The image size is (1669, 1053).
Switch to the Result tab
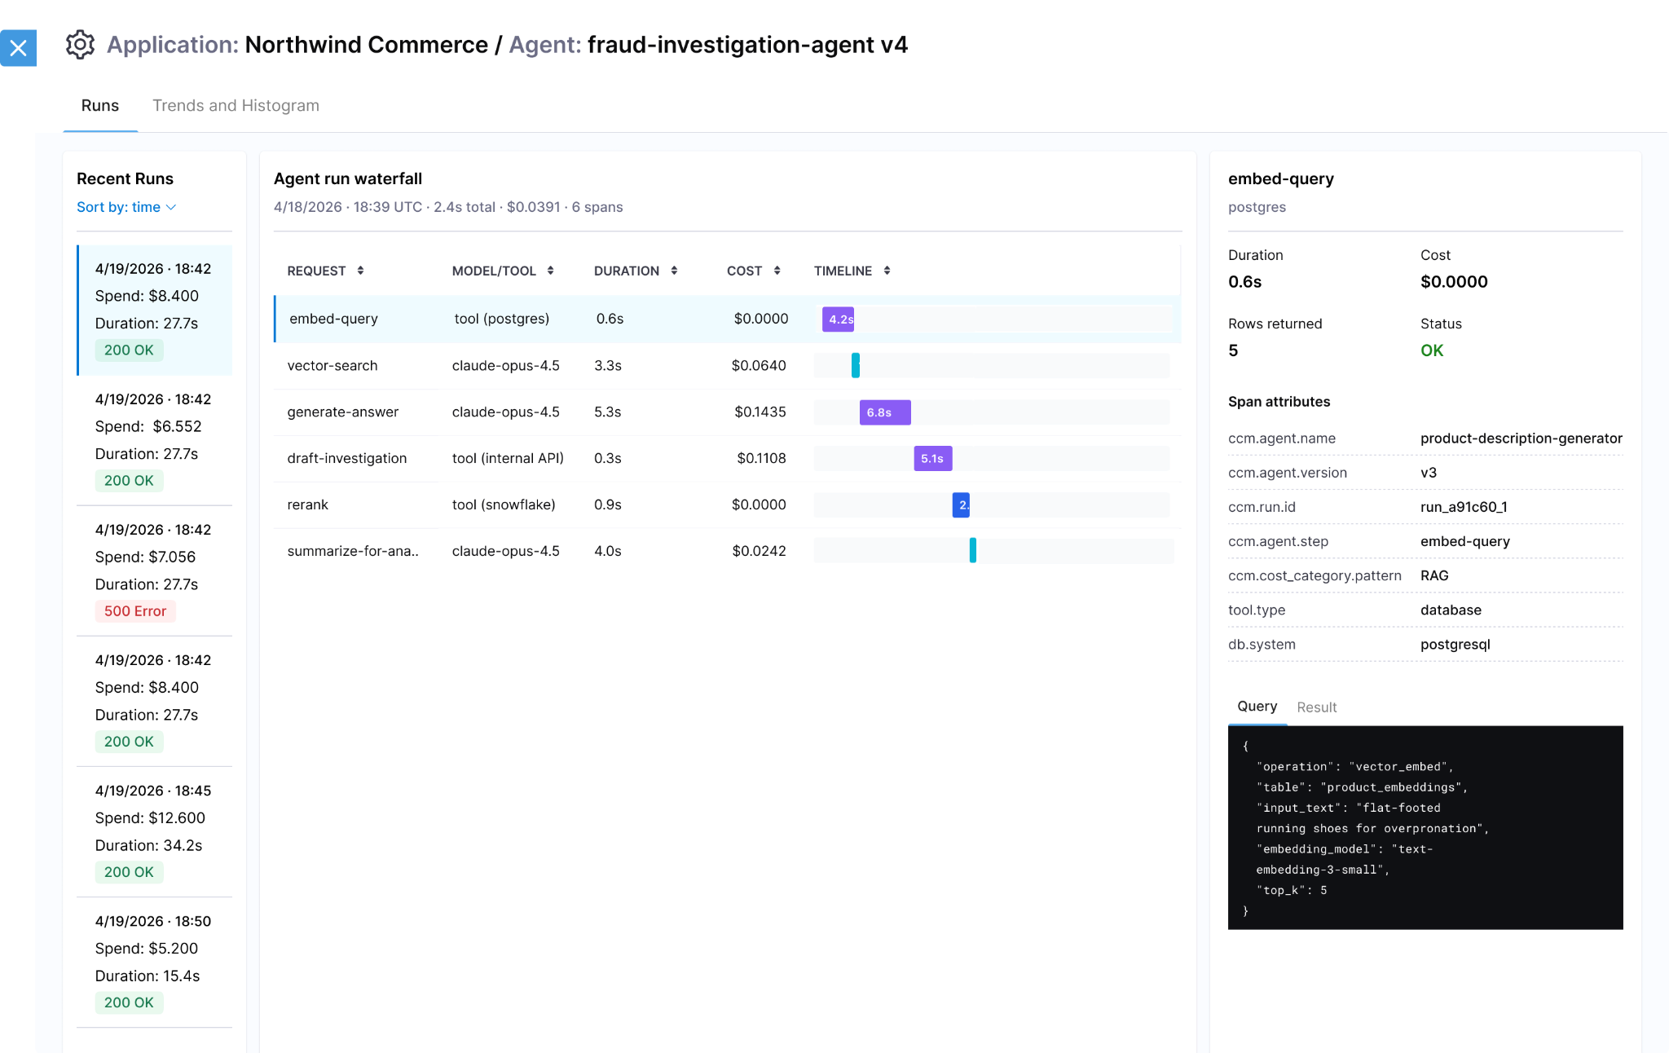pos(1317,707)
